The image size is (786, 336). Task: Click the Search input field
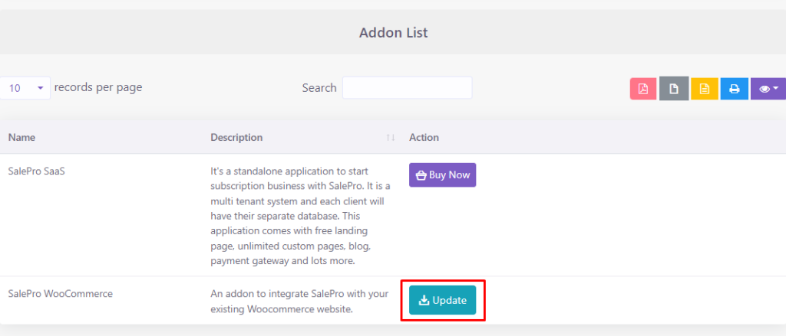click(x=407, y=88)
